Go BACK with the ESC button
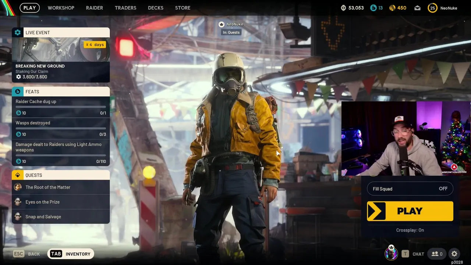Screen dimensions: 471x265 [x=26, y=254]
